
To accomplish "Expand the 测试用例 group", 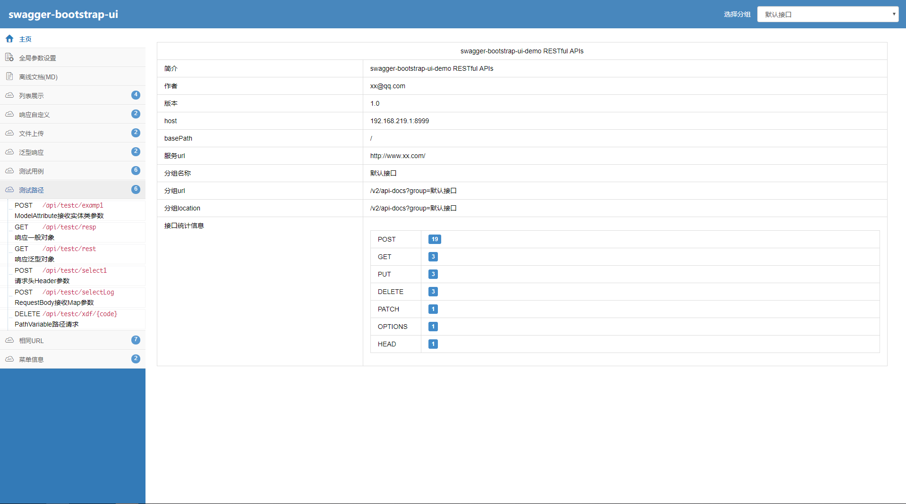I will [73, 171].
